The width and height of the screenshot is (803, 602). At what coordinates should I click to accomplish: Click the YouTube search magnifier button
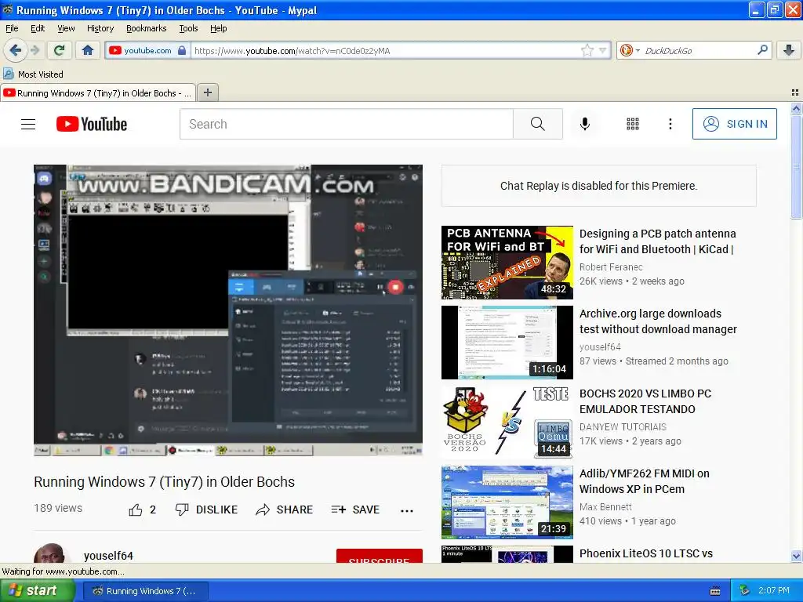pos(537,124)
